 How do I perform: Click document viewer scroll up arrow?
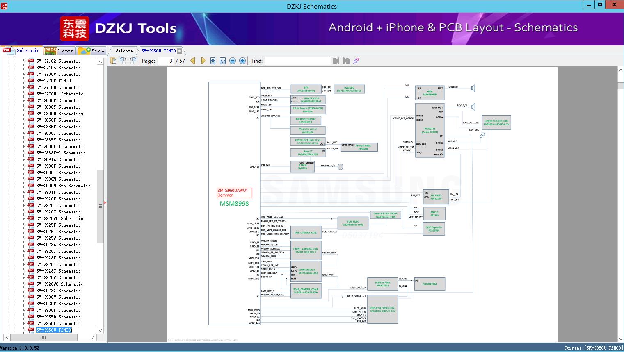point(621,70)
